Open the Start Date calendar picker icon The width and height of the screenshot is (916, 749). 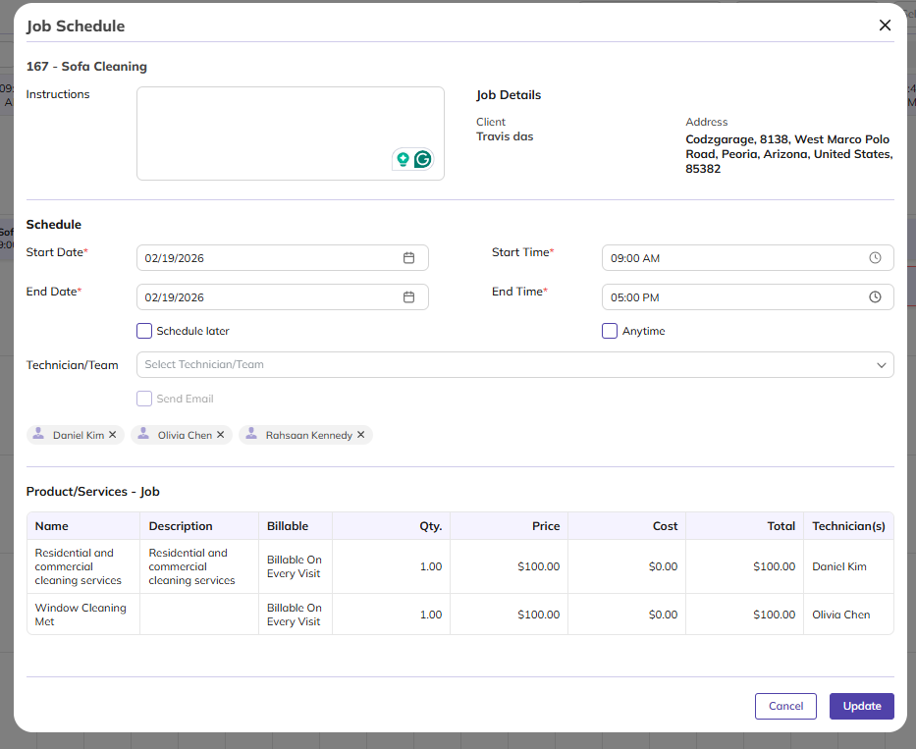tap(409, 258)
